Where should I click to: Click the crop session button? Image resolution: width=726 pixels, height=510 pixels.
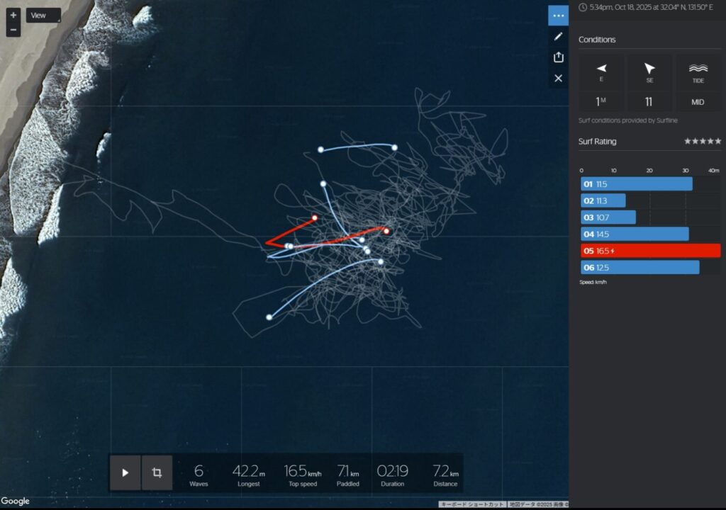click(157, 472)
